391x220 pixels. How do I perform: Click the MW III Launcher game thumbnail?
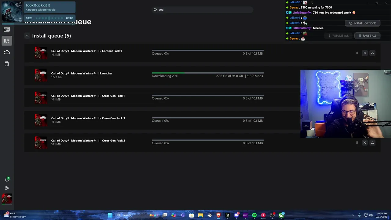(41, 75)
